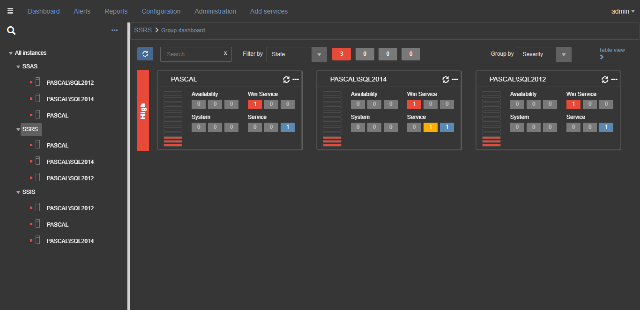Clear search with the x icon
640x310 pixels.
pyautogui.click(x=225, y=53)
